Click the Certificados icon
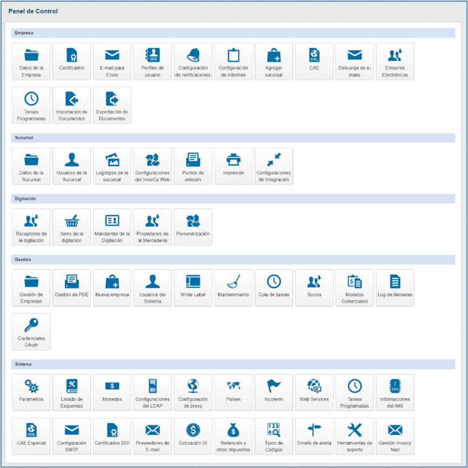Viewport: 468px width, 468px height. point(71,55)
